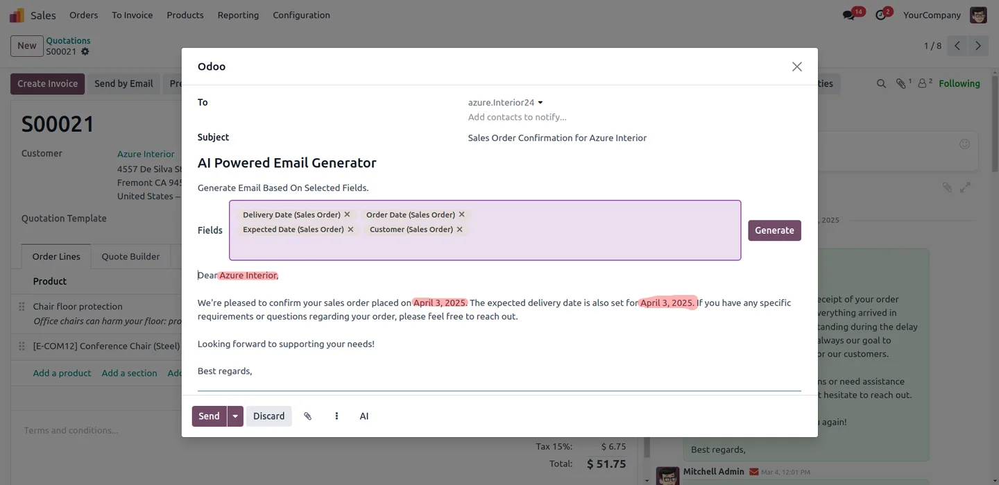999x485 pixels.
Task: Open the Orders menu
Action: [x=84, y=15]
